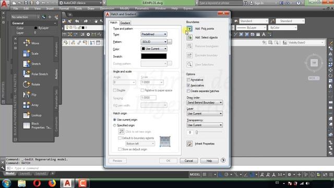Open the Draw menu
Screen dimensions: 334x188
coord(91,8)
